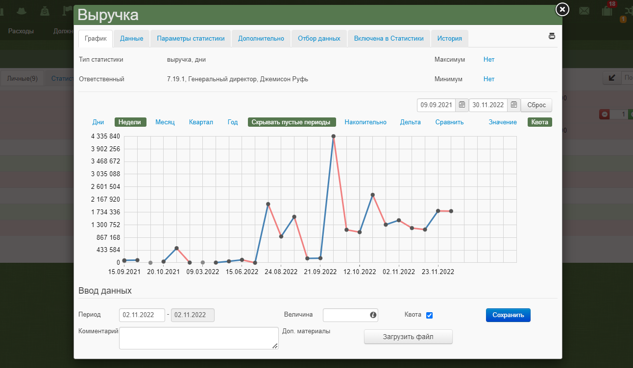The height and width of the screenshot is (368, 633).
Task: Open the История tab
Action: pos(450,38)
